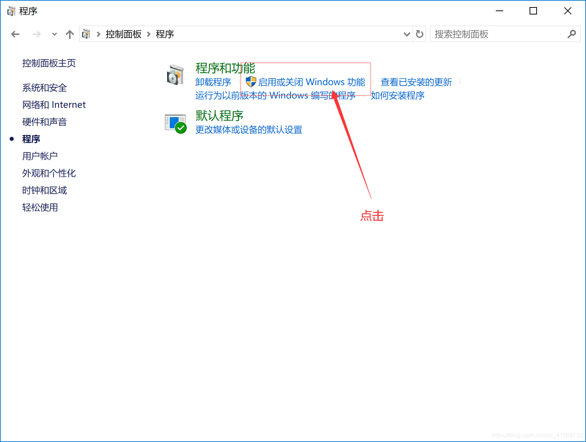Click the Control Panel icon in address bar
The height and width of the screenshot is (442, 586).
pos(86,34)
